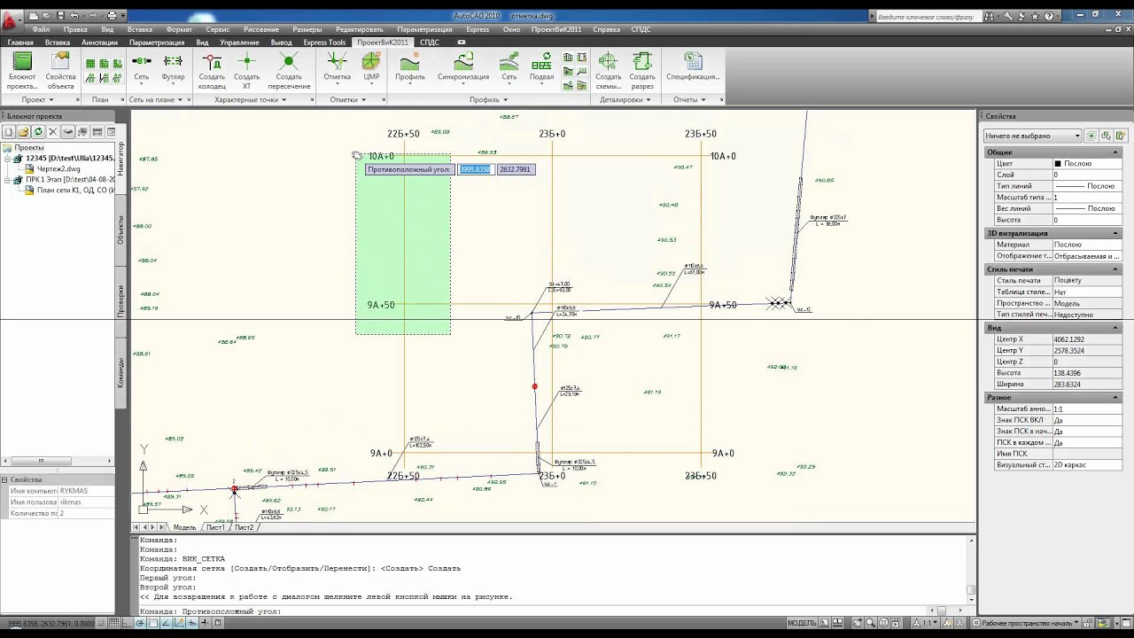
Task: Switch to Express Tools ribbon tab
Action: [x=324, y=42]
